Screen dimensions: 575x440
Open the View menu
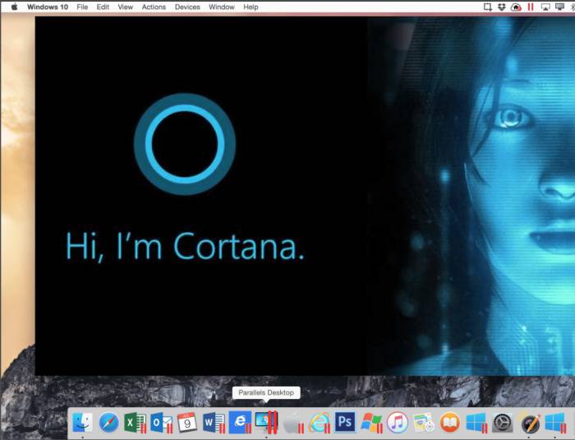click(x=125, y=7)
